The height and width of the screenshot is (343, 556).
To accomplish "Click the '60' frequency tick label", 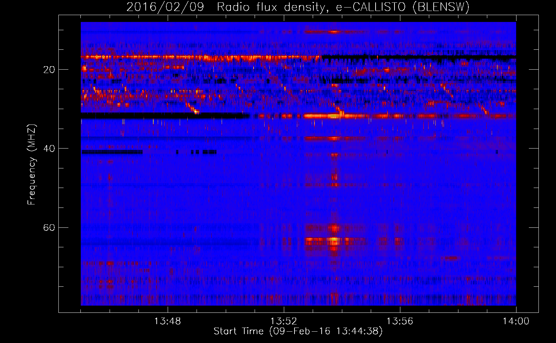I will pos(49,227).
